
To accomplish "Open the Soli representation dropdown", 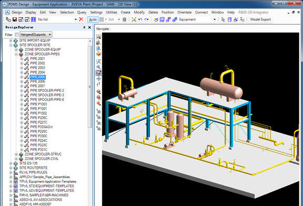I will (x=119, y=19).
